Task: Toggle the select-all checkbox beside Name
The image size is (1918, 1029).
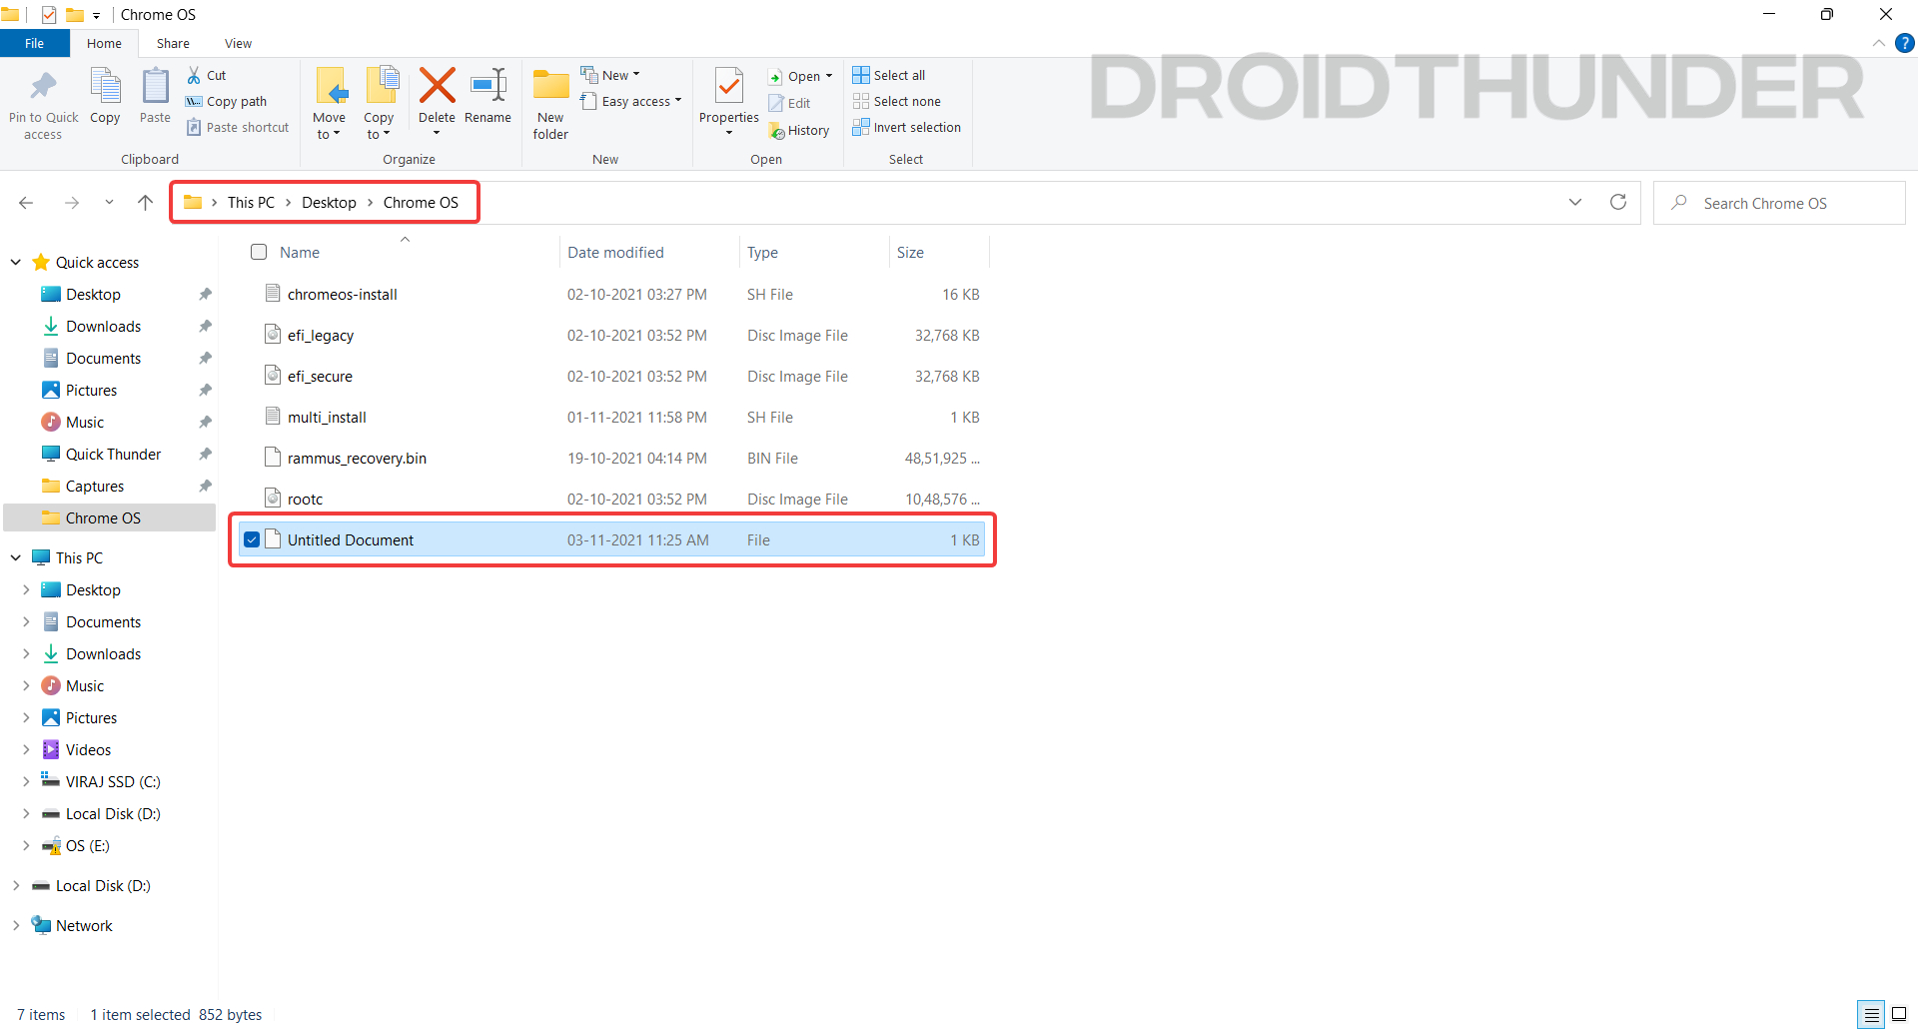Action: pos(259,252)
